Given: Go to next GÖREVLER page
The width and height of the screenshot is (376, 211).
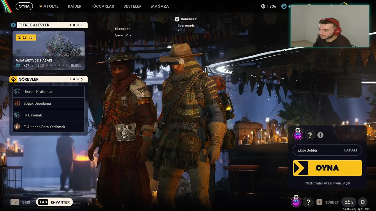Looking at the screenshot, I should pos(82,79).
